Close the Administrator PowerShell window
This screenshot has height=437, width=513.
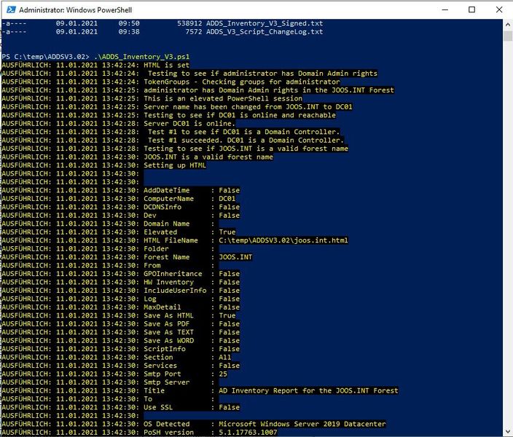coord(499,9)
